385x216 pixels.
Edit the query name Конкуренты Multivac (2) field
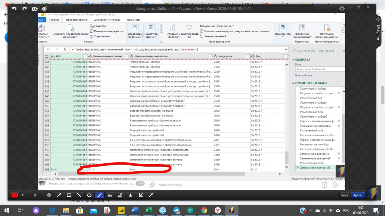point(320,69)
